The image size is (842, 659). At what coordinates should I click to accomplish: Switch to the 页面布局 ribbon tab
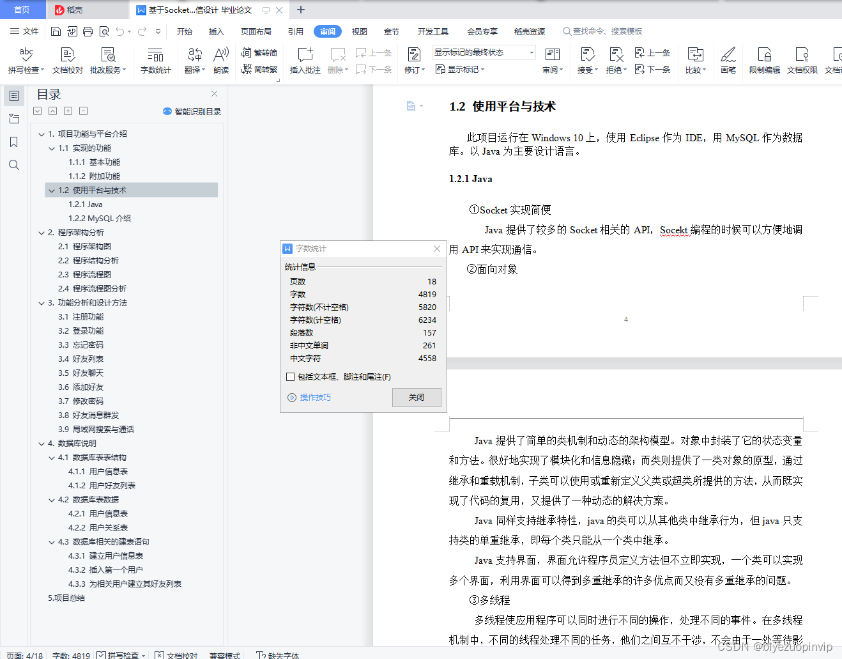coord(256,31)
